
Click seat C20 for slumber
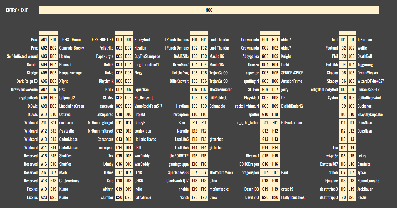(x=119, y=197)
